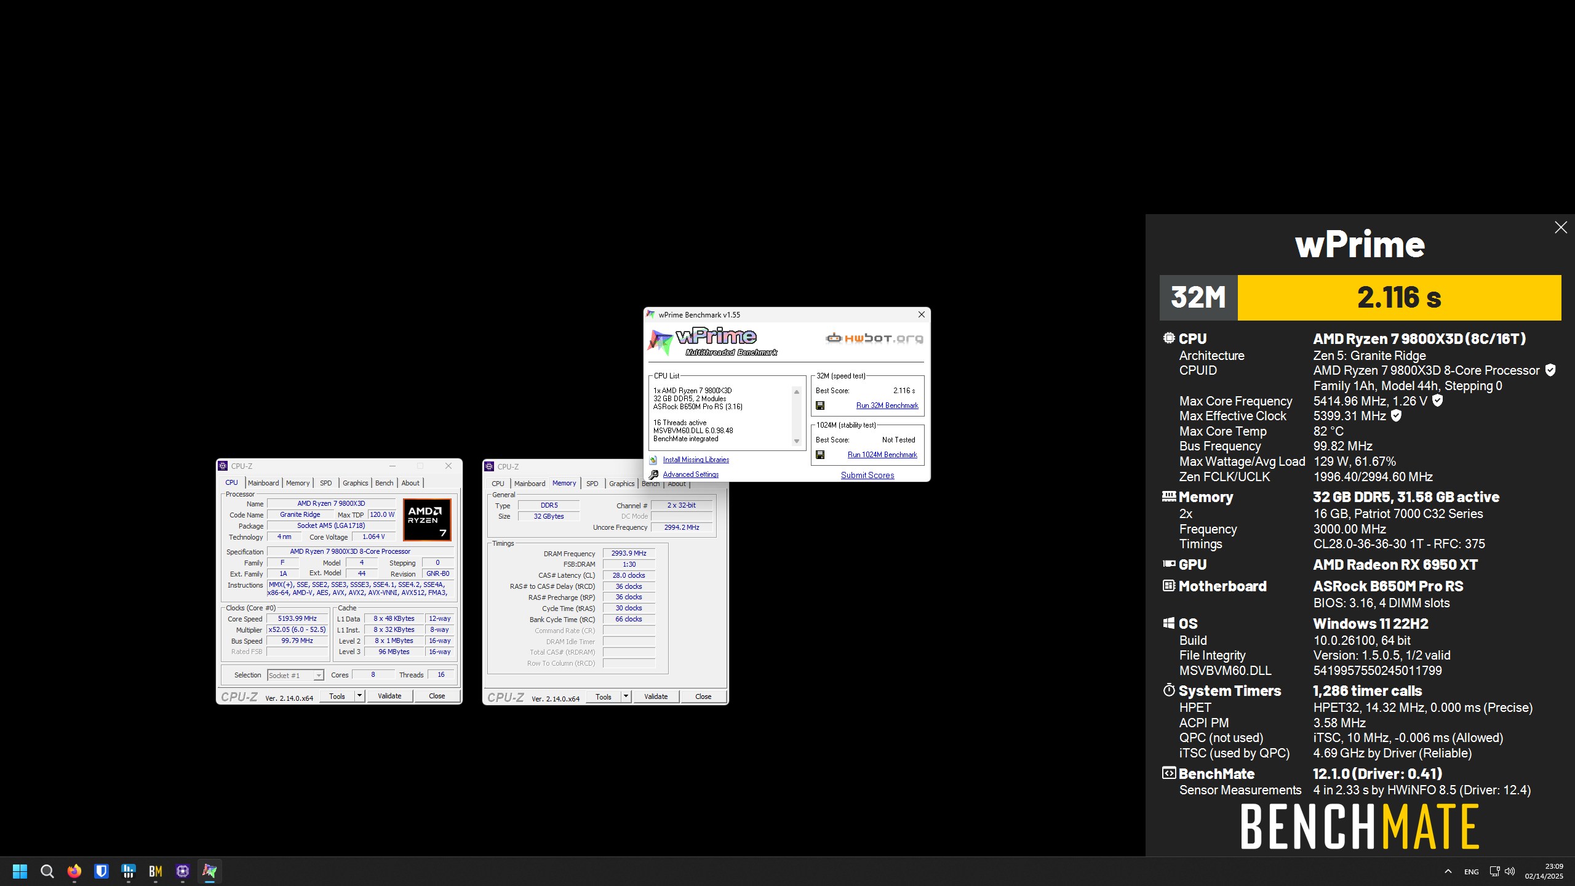Click Submit Scores link
Image resolution: width=1575 pixels, height=886 pixels.
pyautogui.click(x=867, y=476)
